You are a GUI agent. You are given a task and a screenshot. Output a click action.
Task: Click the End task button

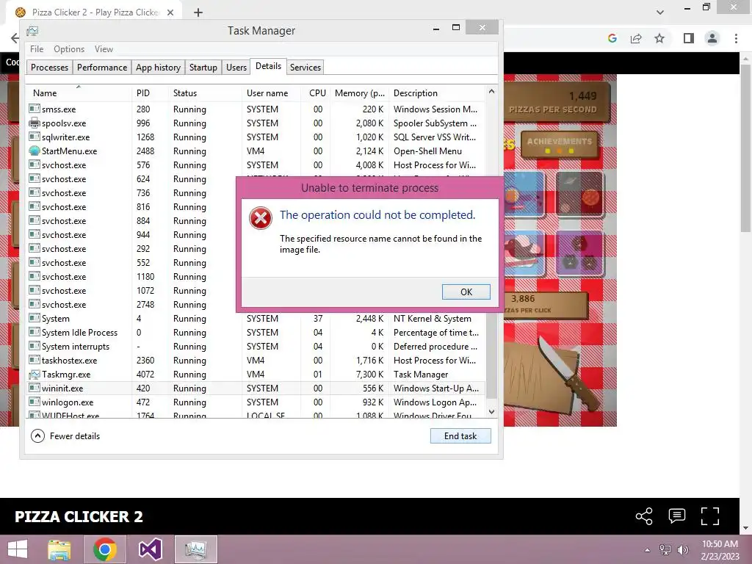click(x=460, y=436)
